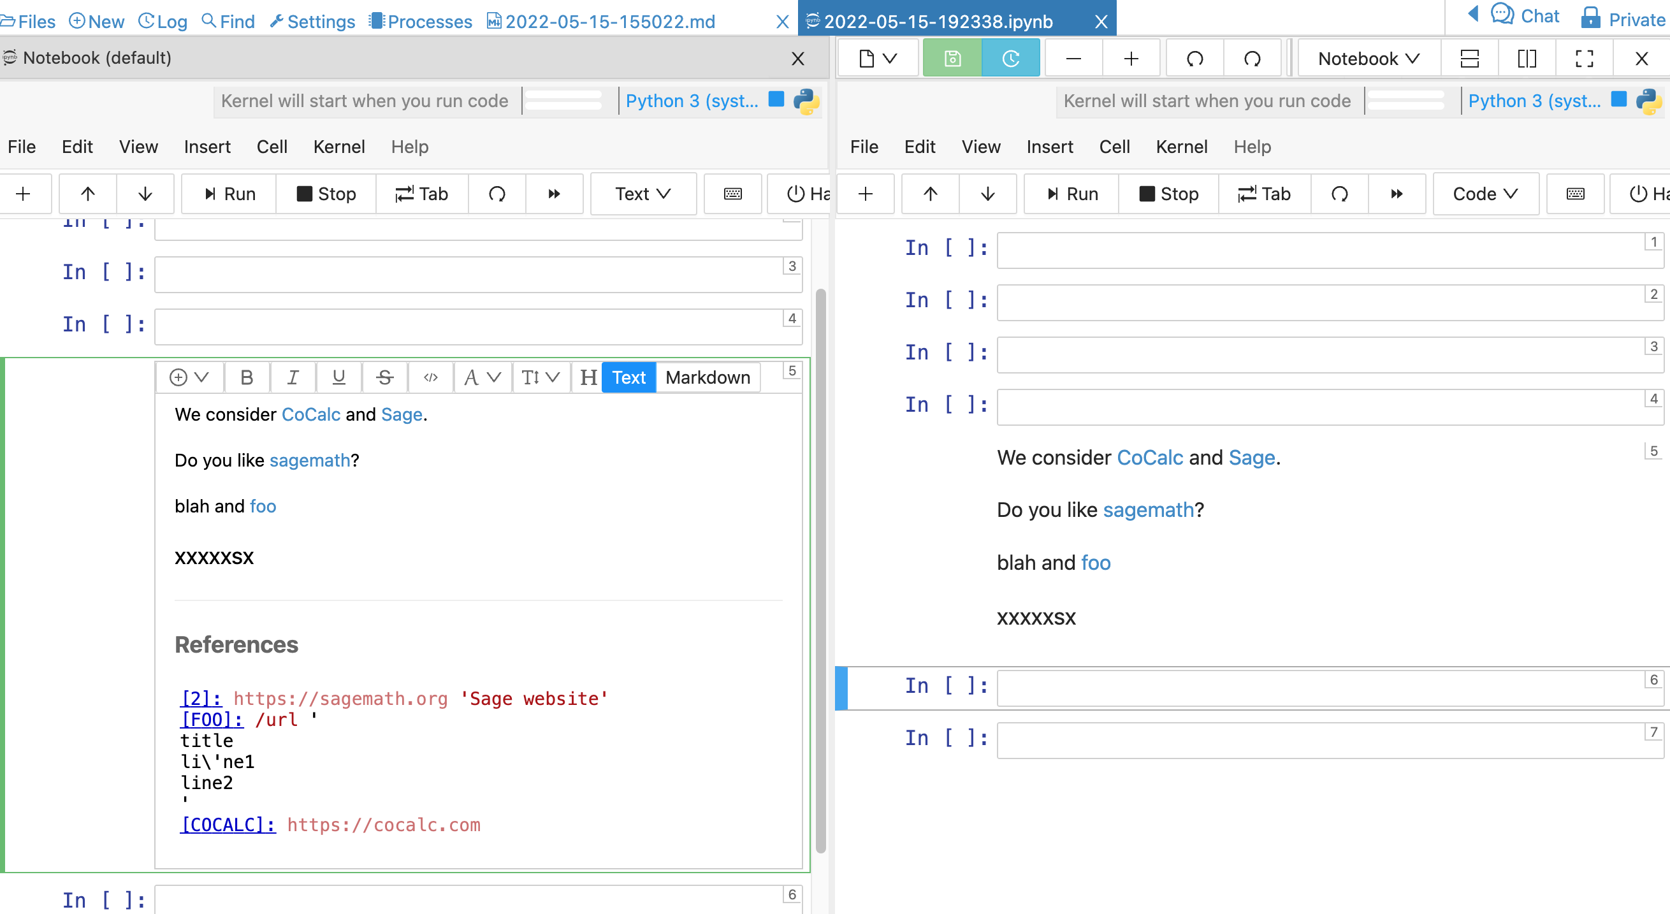This screenshot has width=1670, height=914.
Task: Toggle the split-frame layout icon
Action: coord(1527,59)
